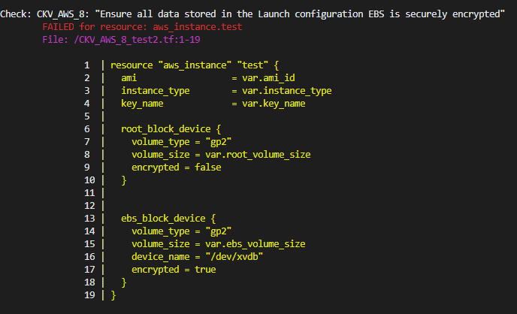
Task: Click the check ID text CKV_AWS_8
Action: pyautogui.click(x=62, y=14)
